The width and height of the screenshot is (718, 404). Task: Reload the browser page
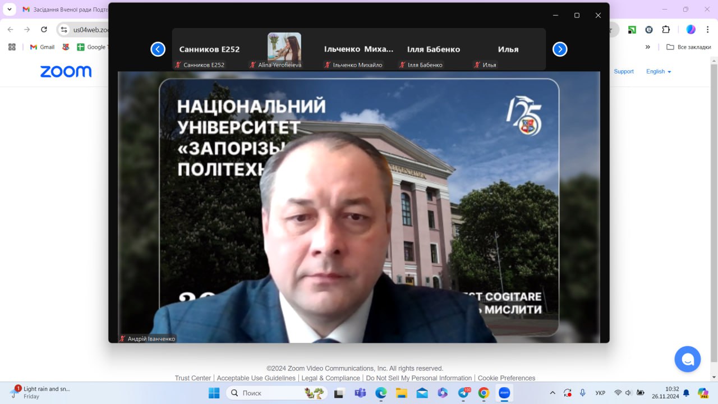[x=44, y=29]
